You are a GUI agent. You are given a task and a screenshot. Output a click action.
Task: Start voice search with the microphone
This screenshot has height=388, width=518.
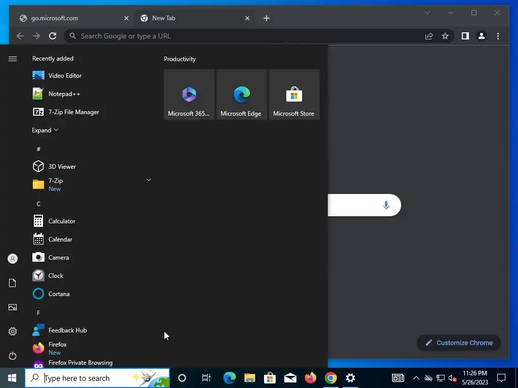pos(386,205)
